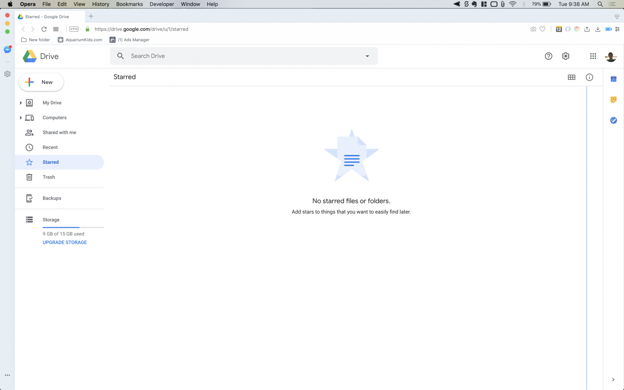
Task: Open Messenger in Opera sidebar
Action: pyautogui.click(x=7, y=50)
